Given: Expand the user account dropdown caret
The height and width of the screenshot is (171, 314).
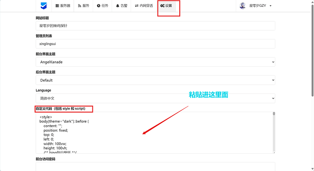Looking at the screenshot, I should click(270, 6).
